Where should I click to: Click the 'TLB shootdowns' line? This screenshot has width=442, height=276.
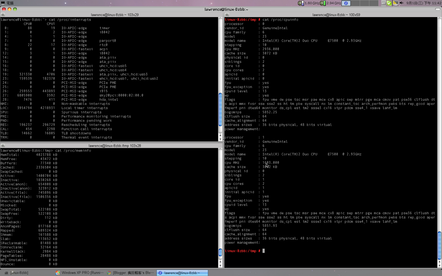pyautogui.click(x=76, y=133)
